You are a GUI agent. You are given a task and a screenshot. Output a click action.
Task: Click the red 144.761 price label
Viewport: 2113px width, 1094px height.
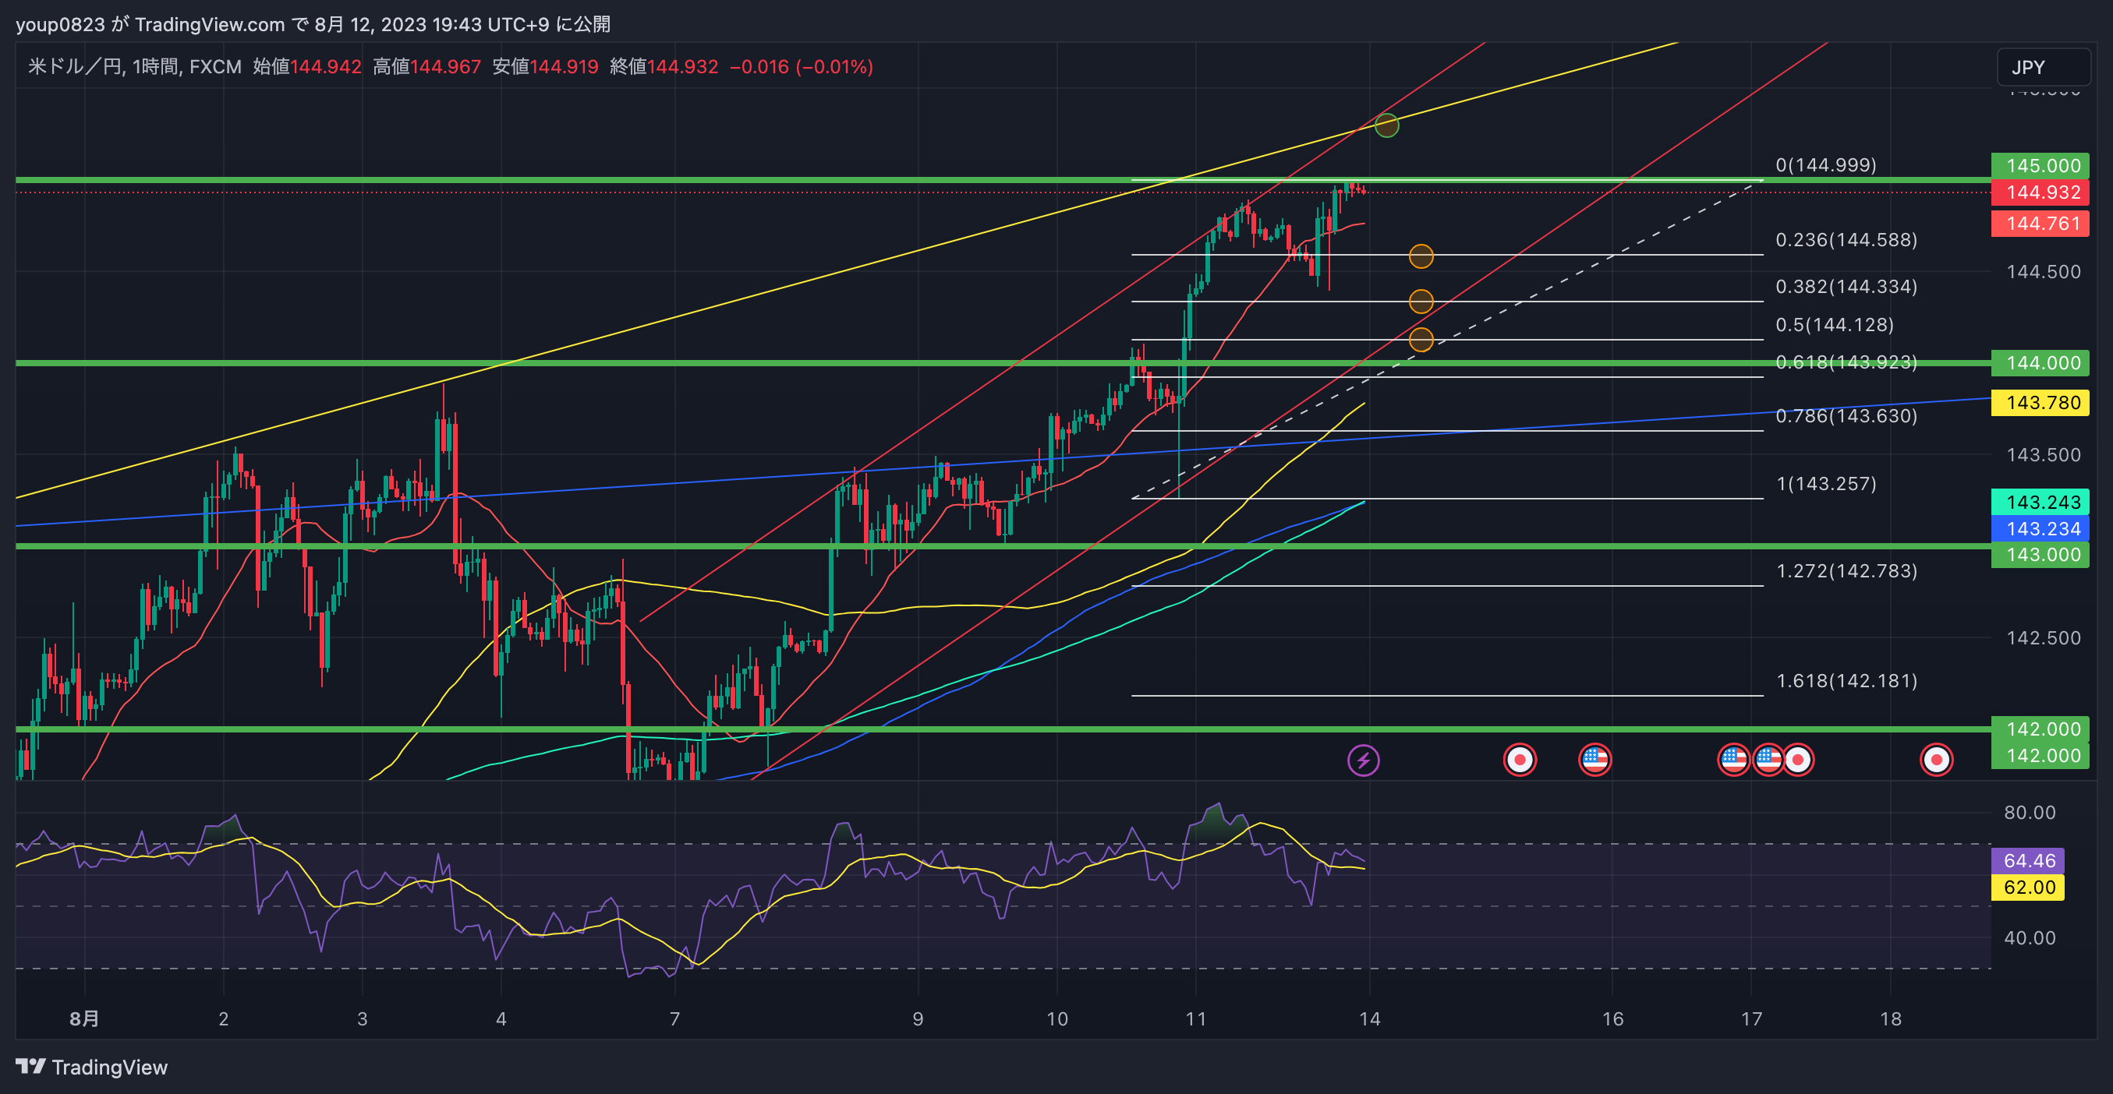pos(2040,224)
